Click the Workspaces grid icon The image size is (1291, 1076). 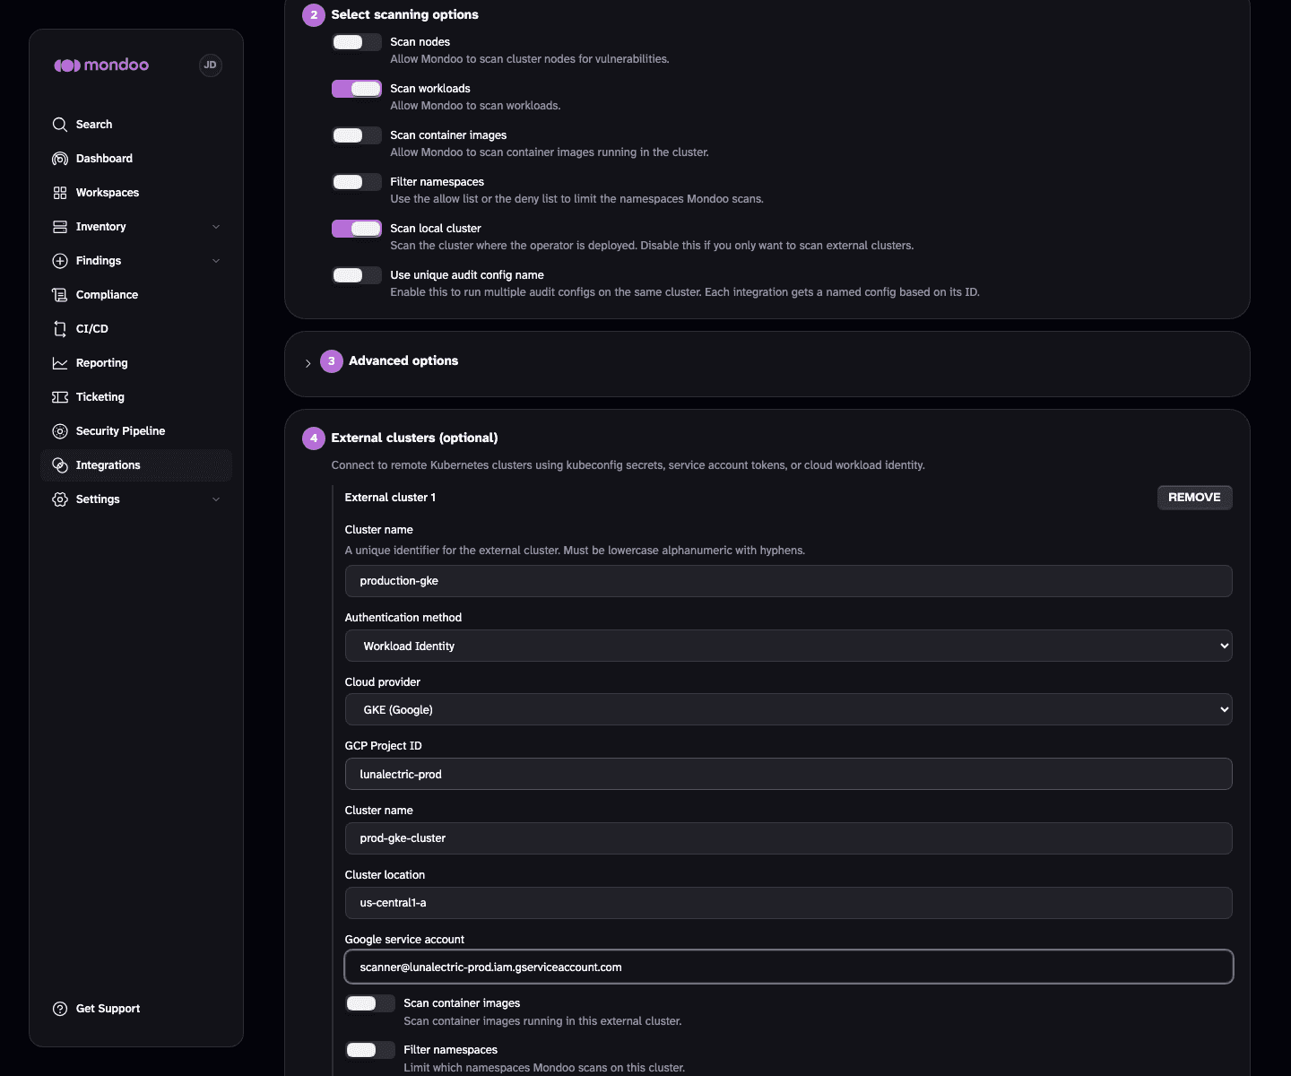tap(60, 193)
